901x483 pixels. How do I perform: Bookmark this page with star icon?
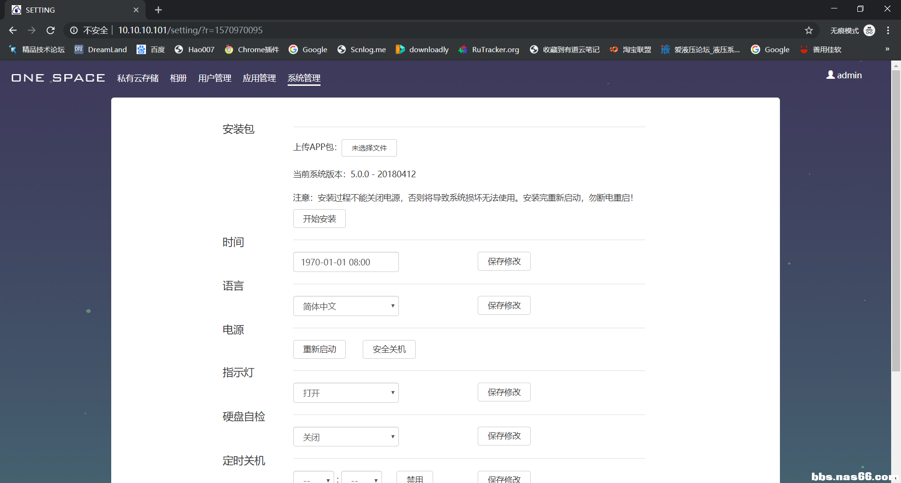[x=809, y=30]
